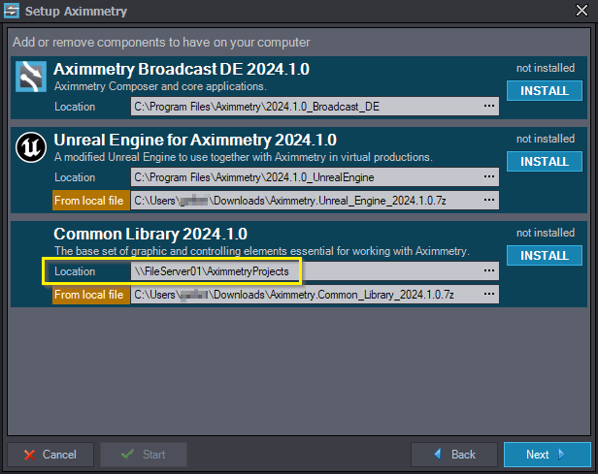Click the Unreal Engine logo icon
Image resolution: width=598 pixels, height=474 pixels.
31,147
